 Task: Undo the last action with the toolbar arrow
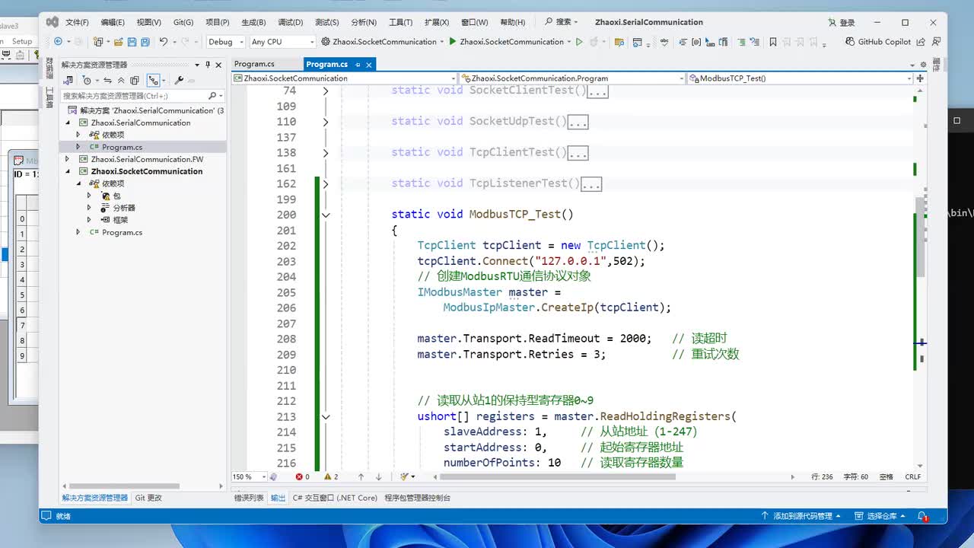[164, 42]
